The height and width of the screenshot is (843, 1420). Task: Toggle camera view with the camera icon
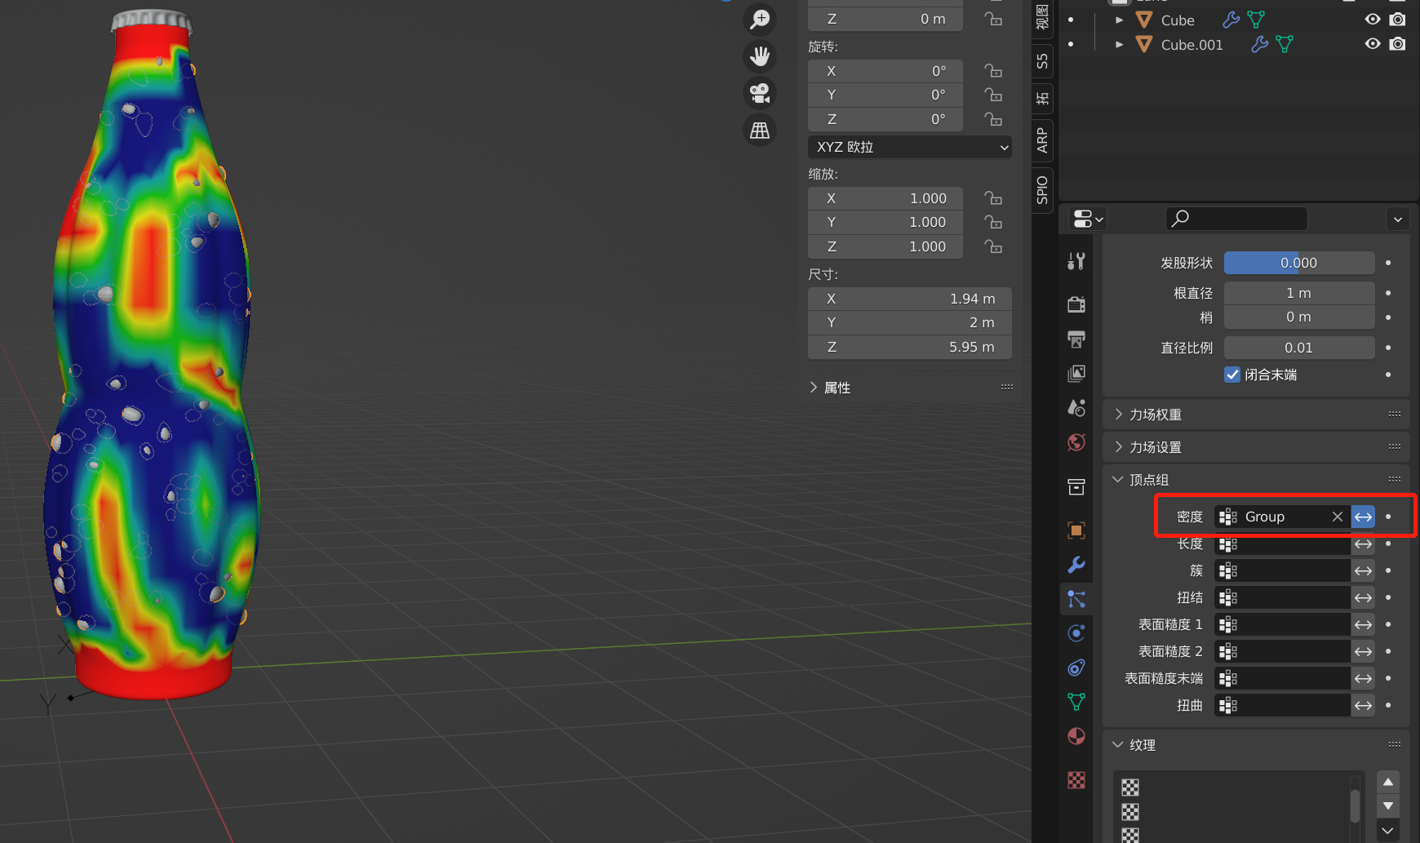[760, 93]
